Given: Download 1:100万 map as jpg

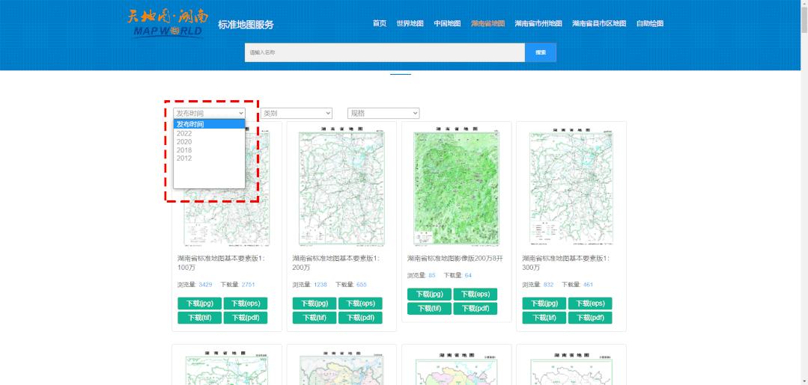Looking at the screenshot, I should [x=199, y=304].
